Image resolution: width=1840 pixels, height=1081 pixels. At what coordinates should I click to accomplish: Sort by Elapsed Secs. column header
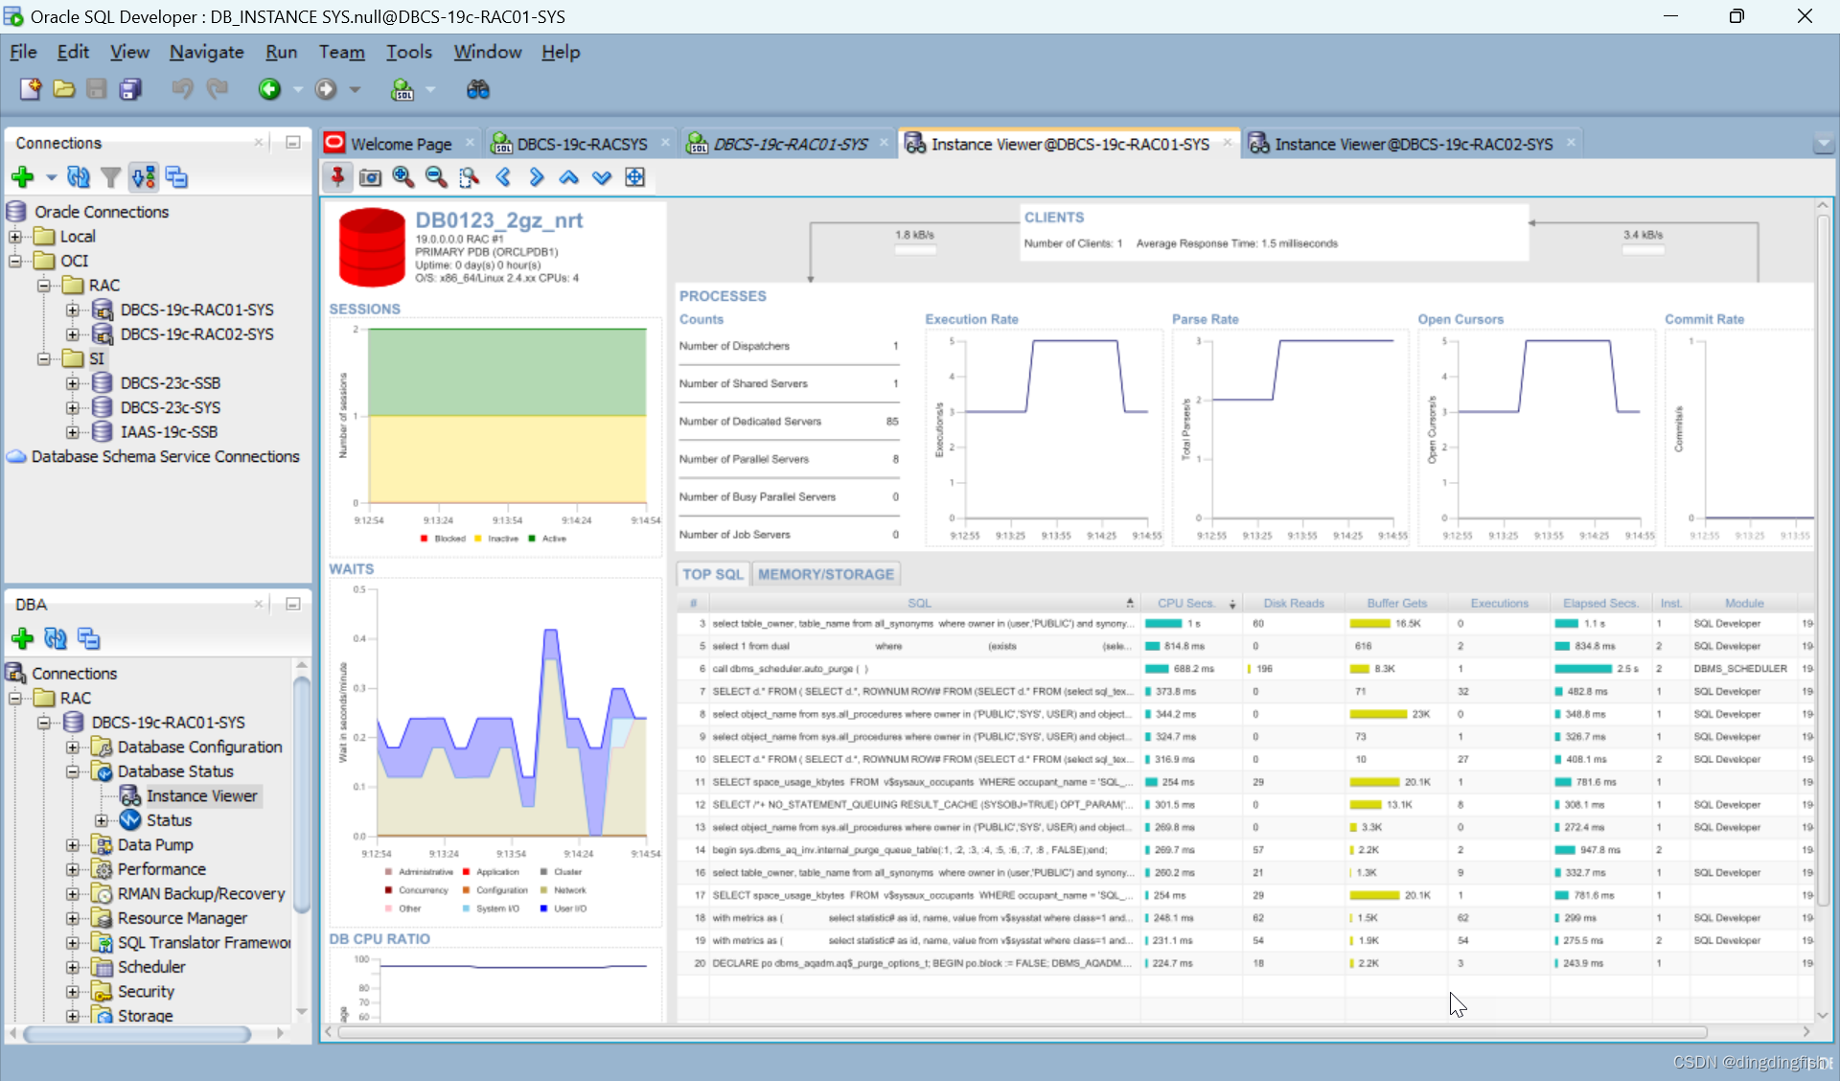point(1600,603)
